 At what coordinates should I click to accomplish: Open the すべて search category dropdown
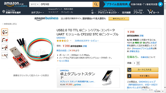(x=34, y=4)
